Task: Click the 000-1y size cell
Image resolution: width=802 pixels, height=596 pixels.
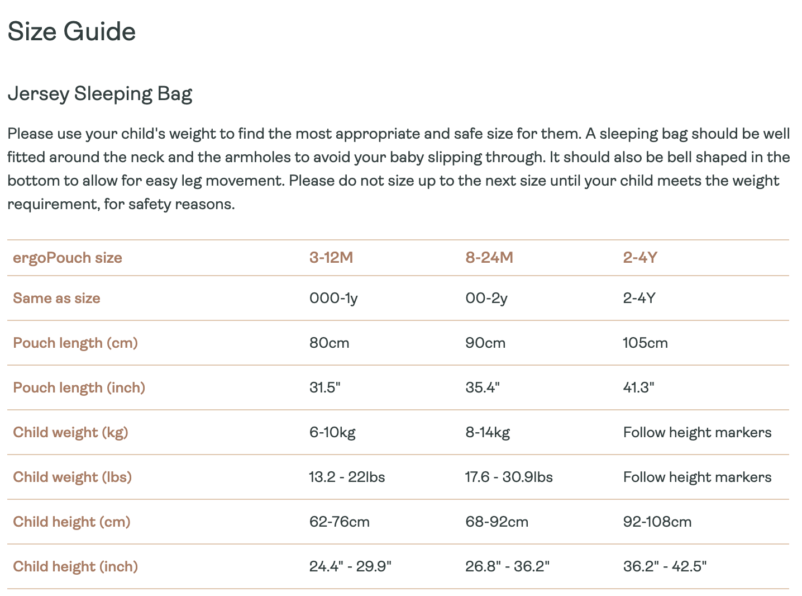Action: 333,298
